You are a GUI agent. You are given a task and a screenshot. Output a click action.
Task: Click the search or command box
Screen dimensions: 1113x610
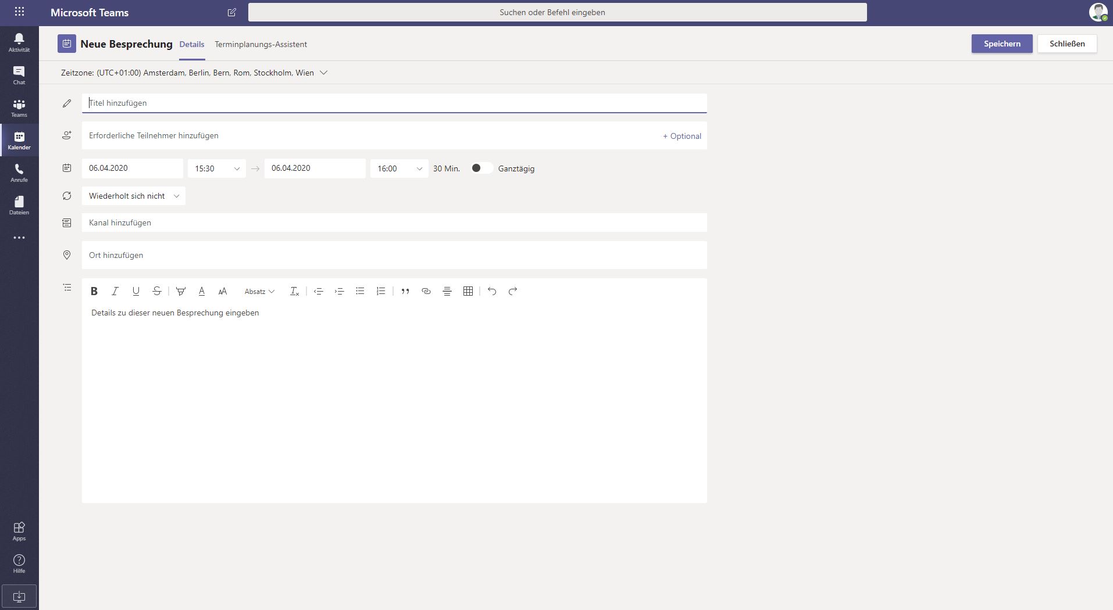(x=557, y=12)
